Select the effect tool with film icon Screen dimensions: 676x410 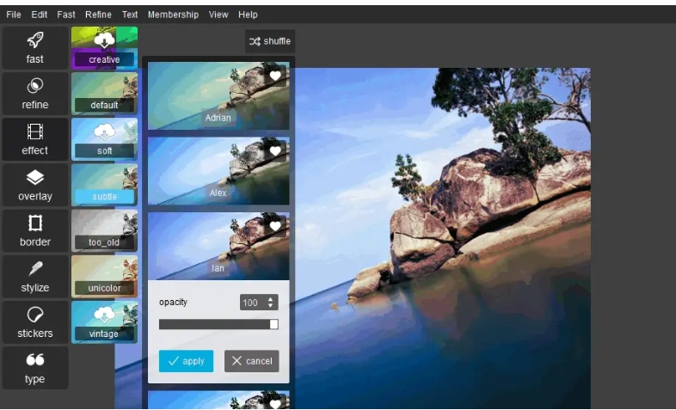(x=35, y=139)
